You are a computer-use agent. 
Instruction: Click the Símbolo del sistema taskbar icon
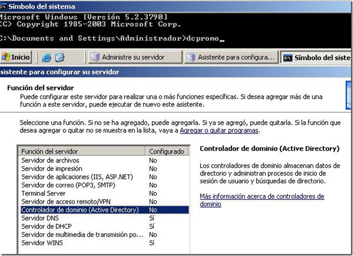[287, 58]
